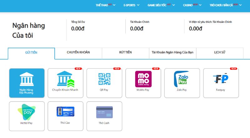Image resolution: width=250 pixels, height=138 pixels.
Task: Click the Viettel Pay caption text
Action: 26,123
